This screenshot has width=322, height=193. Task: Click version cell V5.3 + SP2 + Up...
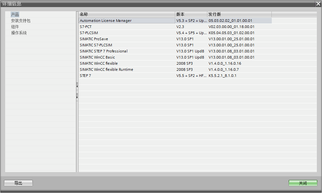click(191, 21)
